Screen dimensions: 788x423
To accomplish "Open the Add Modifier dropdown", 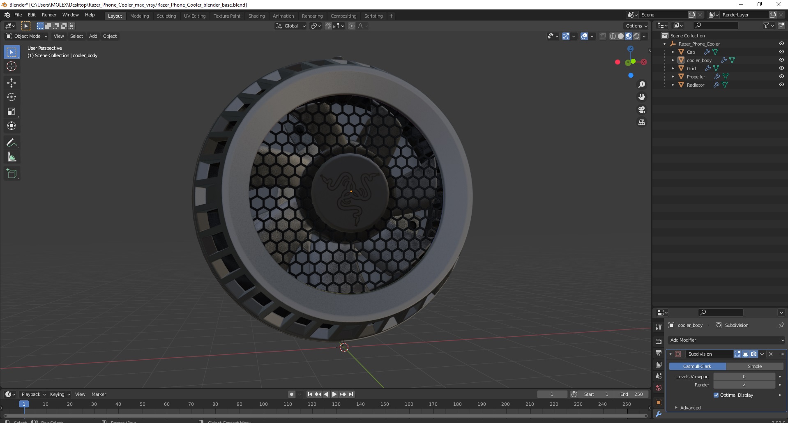I will pos(727,340).
